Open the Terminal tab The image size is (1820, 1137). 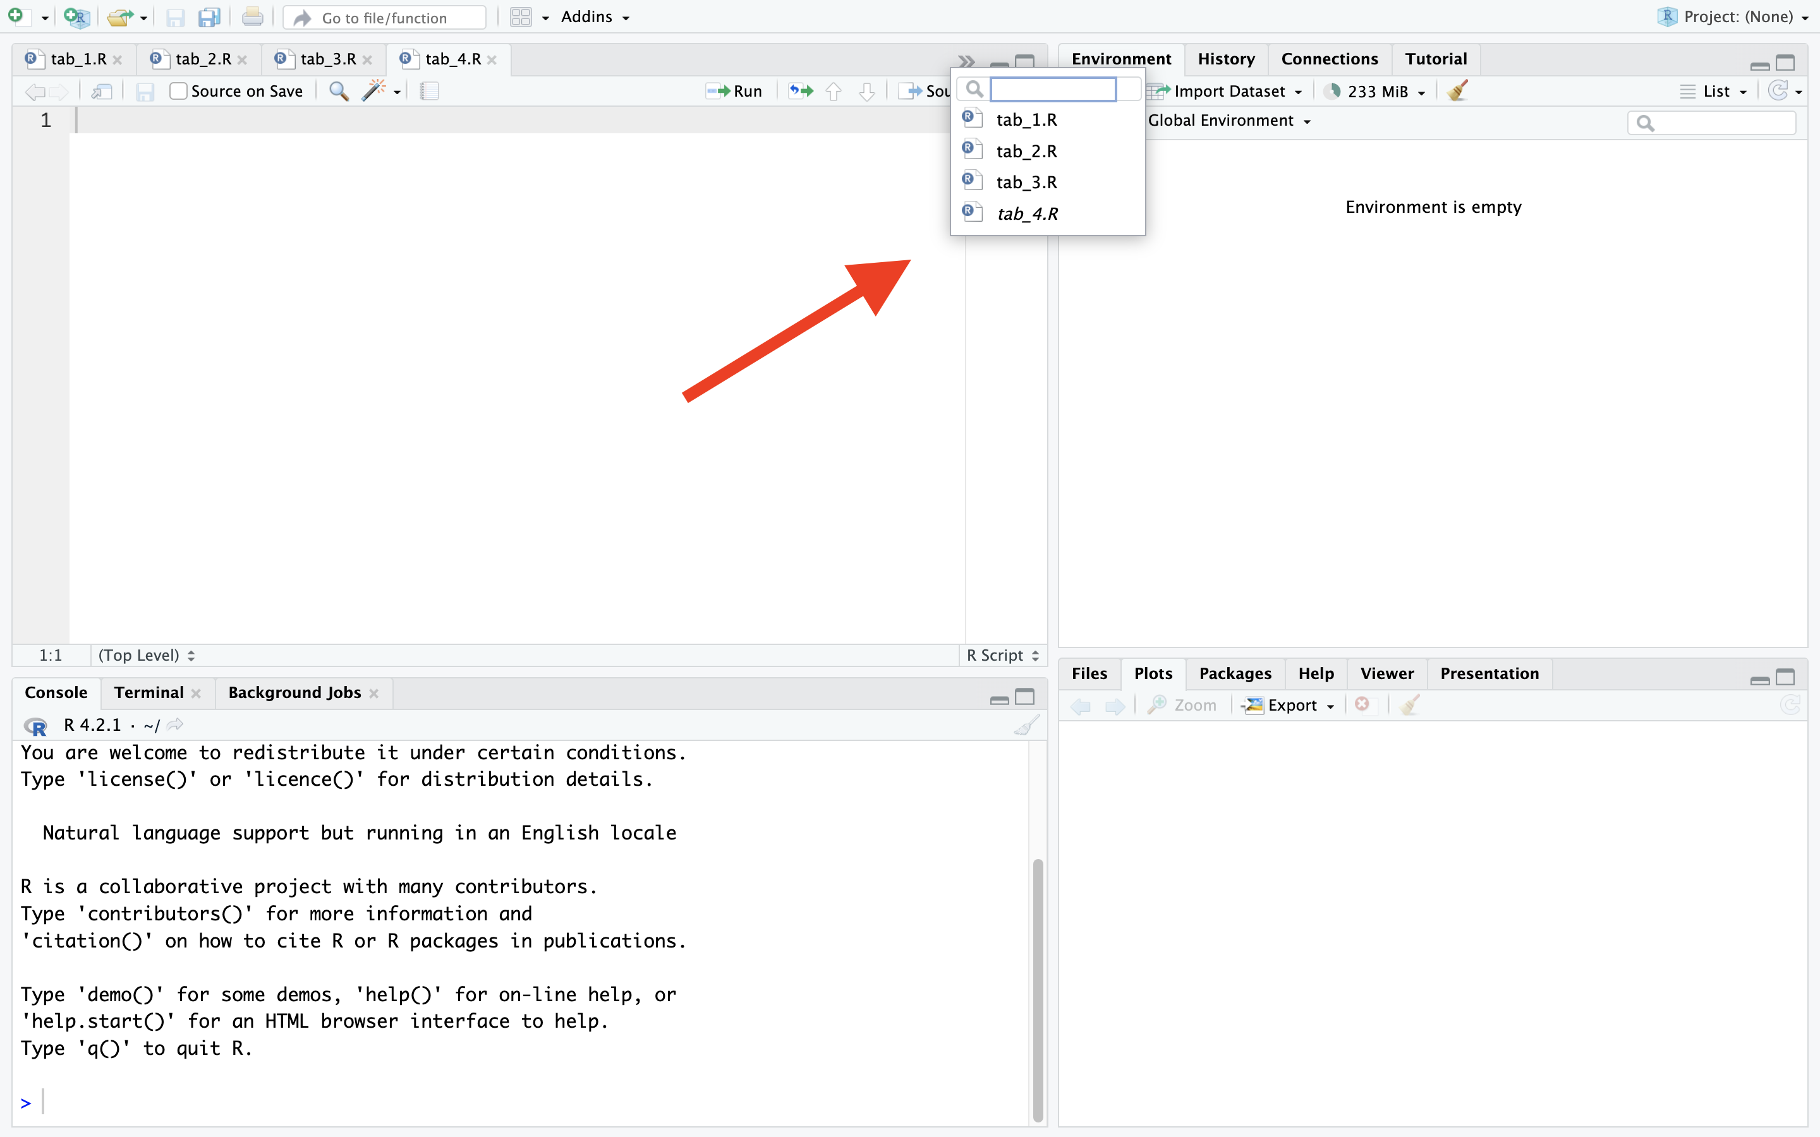click(149, 692)
